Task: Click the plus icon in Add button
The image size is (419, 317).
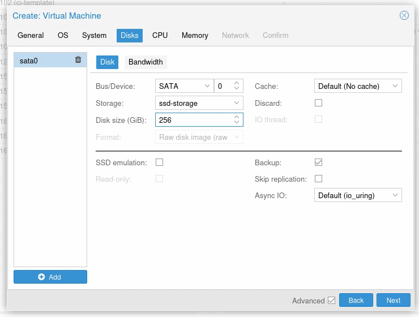Action: pyautogui.click(x=41, y=277)
